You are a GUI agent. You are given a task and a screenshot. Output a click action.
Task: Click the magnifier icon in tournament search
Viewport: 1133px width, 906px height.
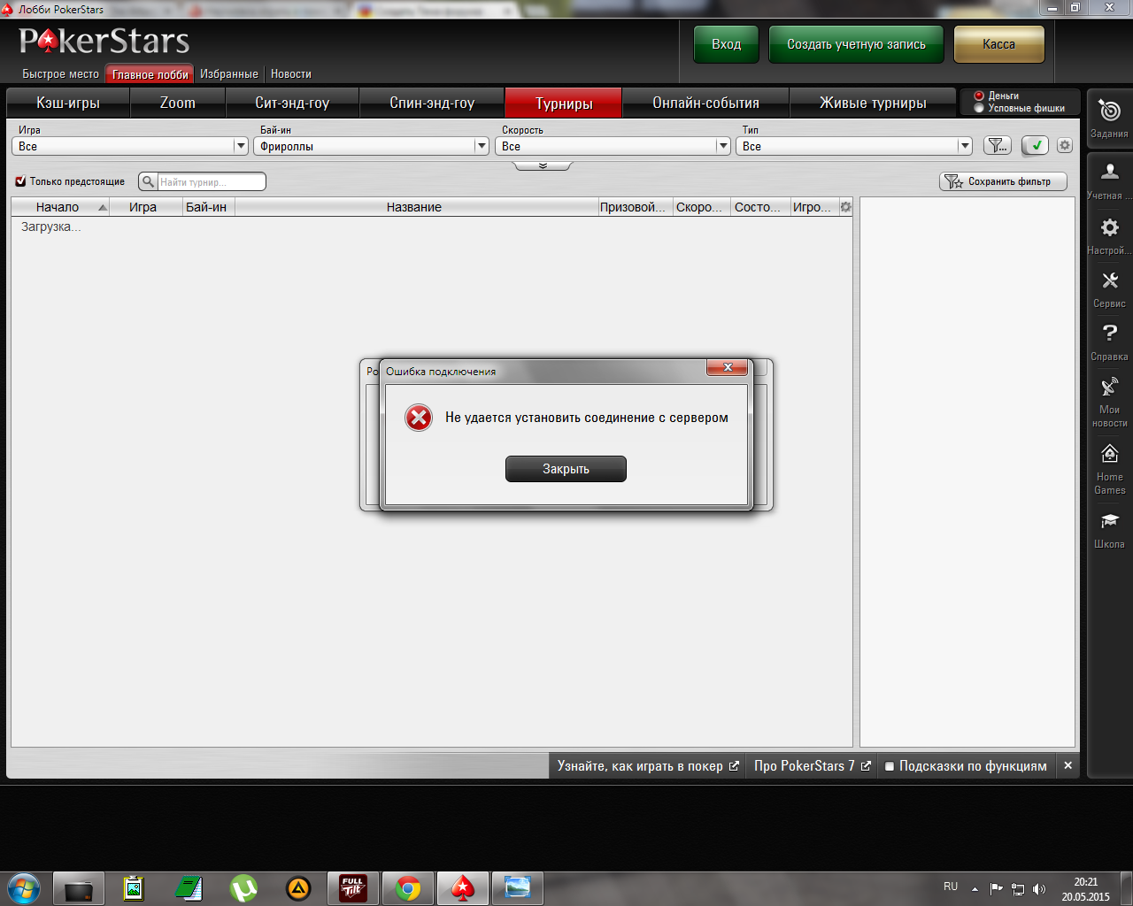point(148,181)
